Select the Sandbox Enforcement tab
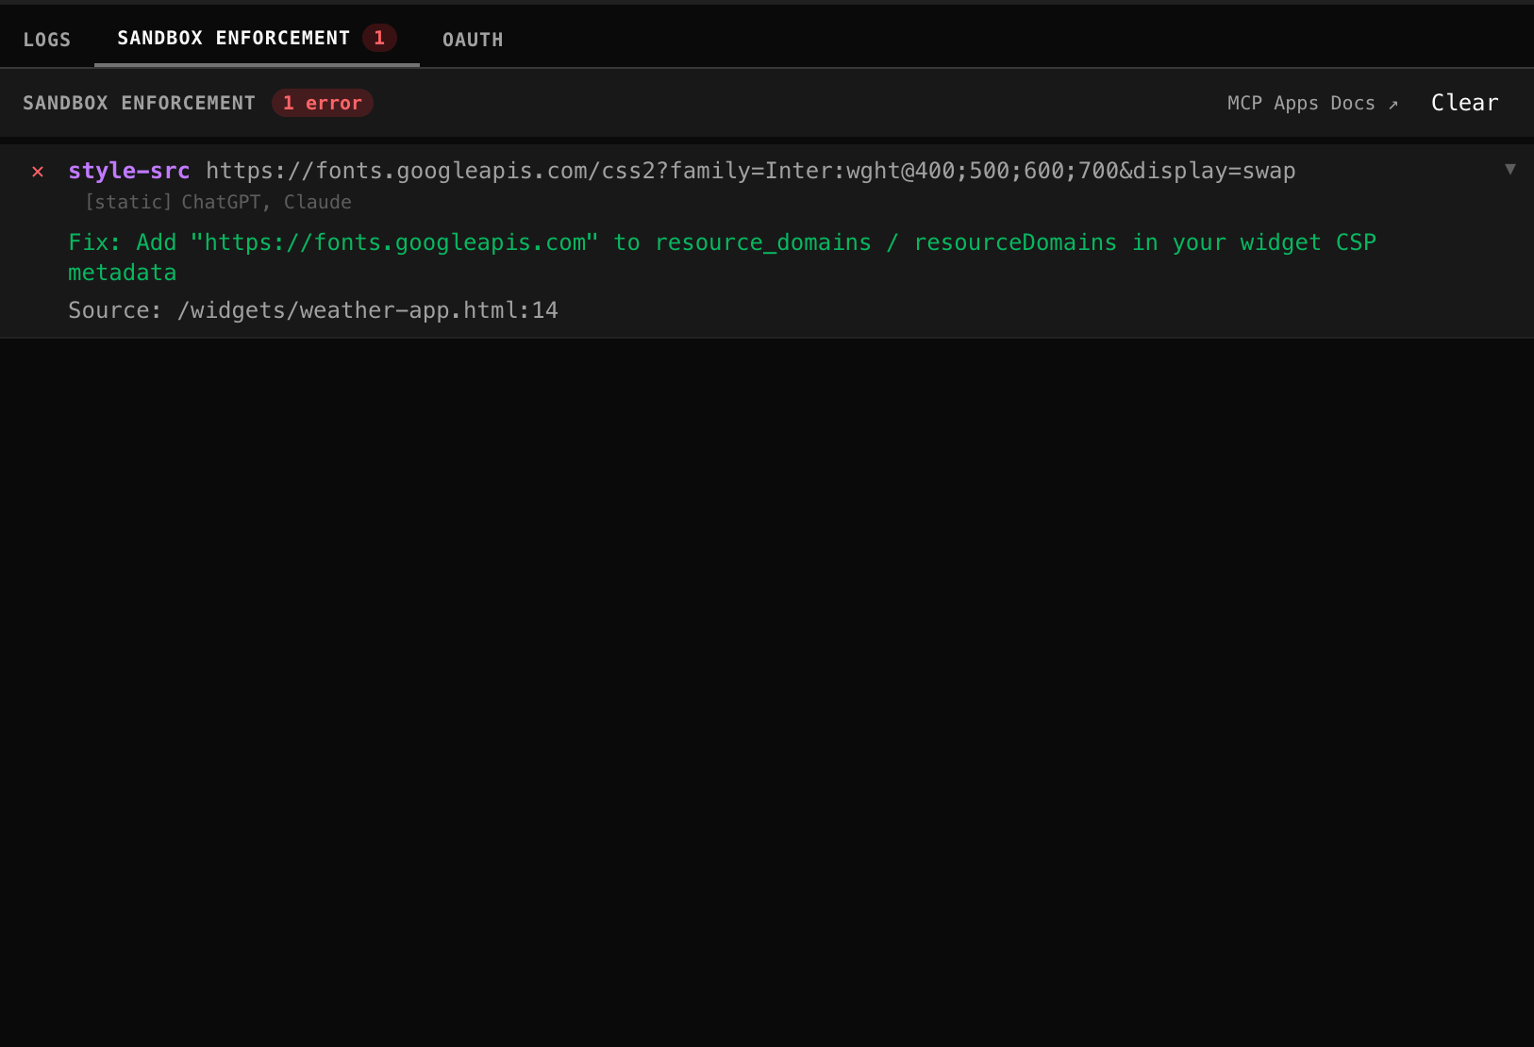Image resolution: width=1534 pixels, height=1047 pixels. (257, 38)
